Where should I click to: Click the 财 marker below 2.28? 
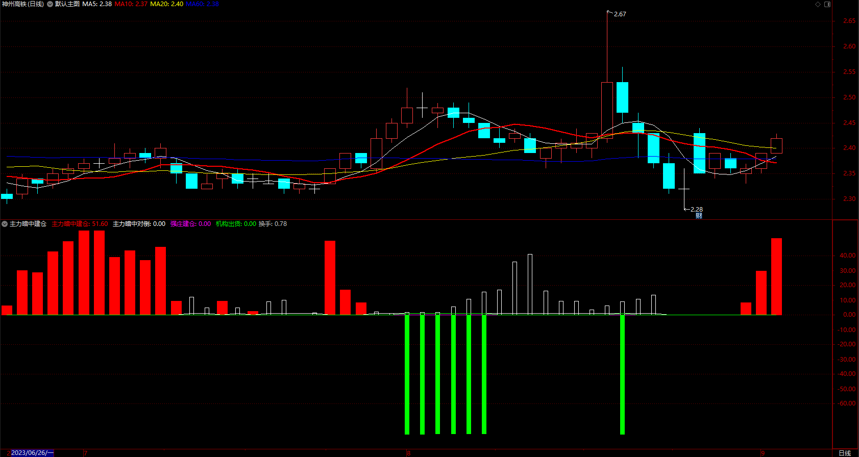click(699, 216)
